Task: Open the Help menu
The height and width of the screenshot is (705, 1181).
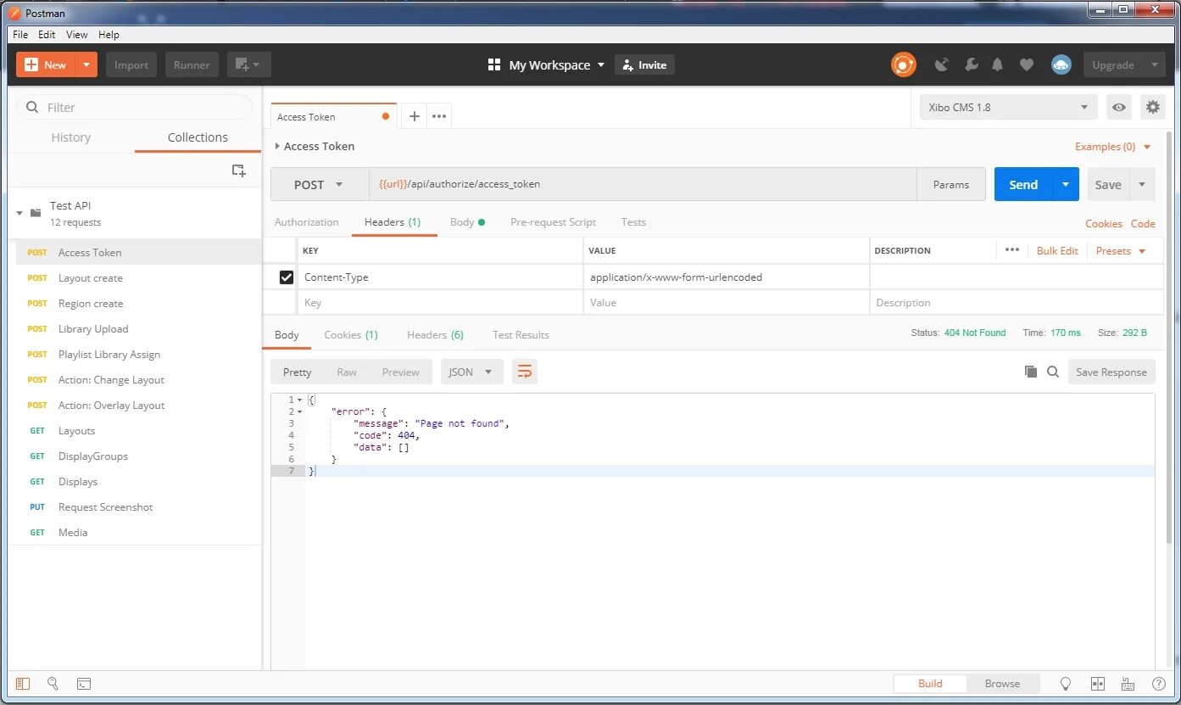Action: pyautogui.click(x=109, y=35)
